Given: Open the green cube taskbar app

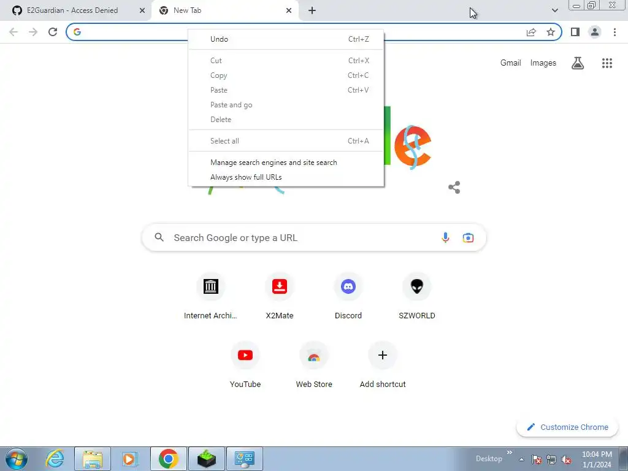Looking at the screenshot, I should (x=206, y=459).
